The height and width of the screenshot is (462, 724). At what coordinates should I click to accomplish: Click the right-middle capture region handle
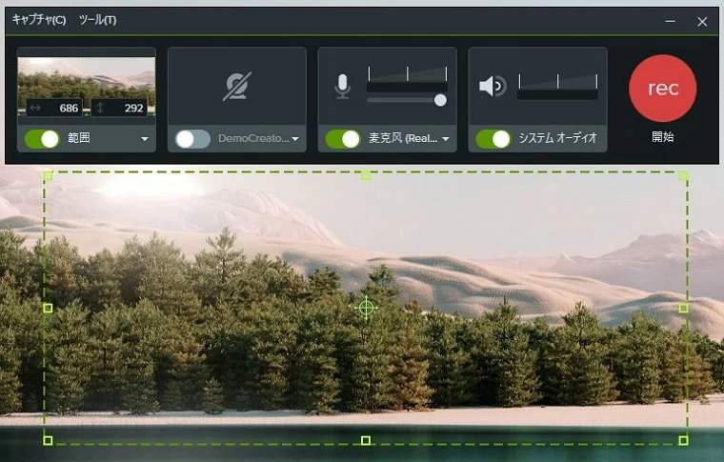coord(683,308)
